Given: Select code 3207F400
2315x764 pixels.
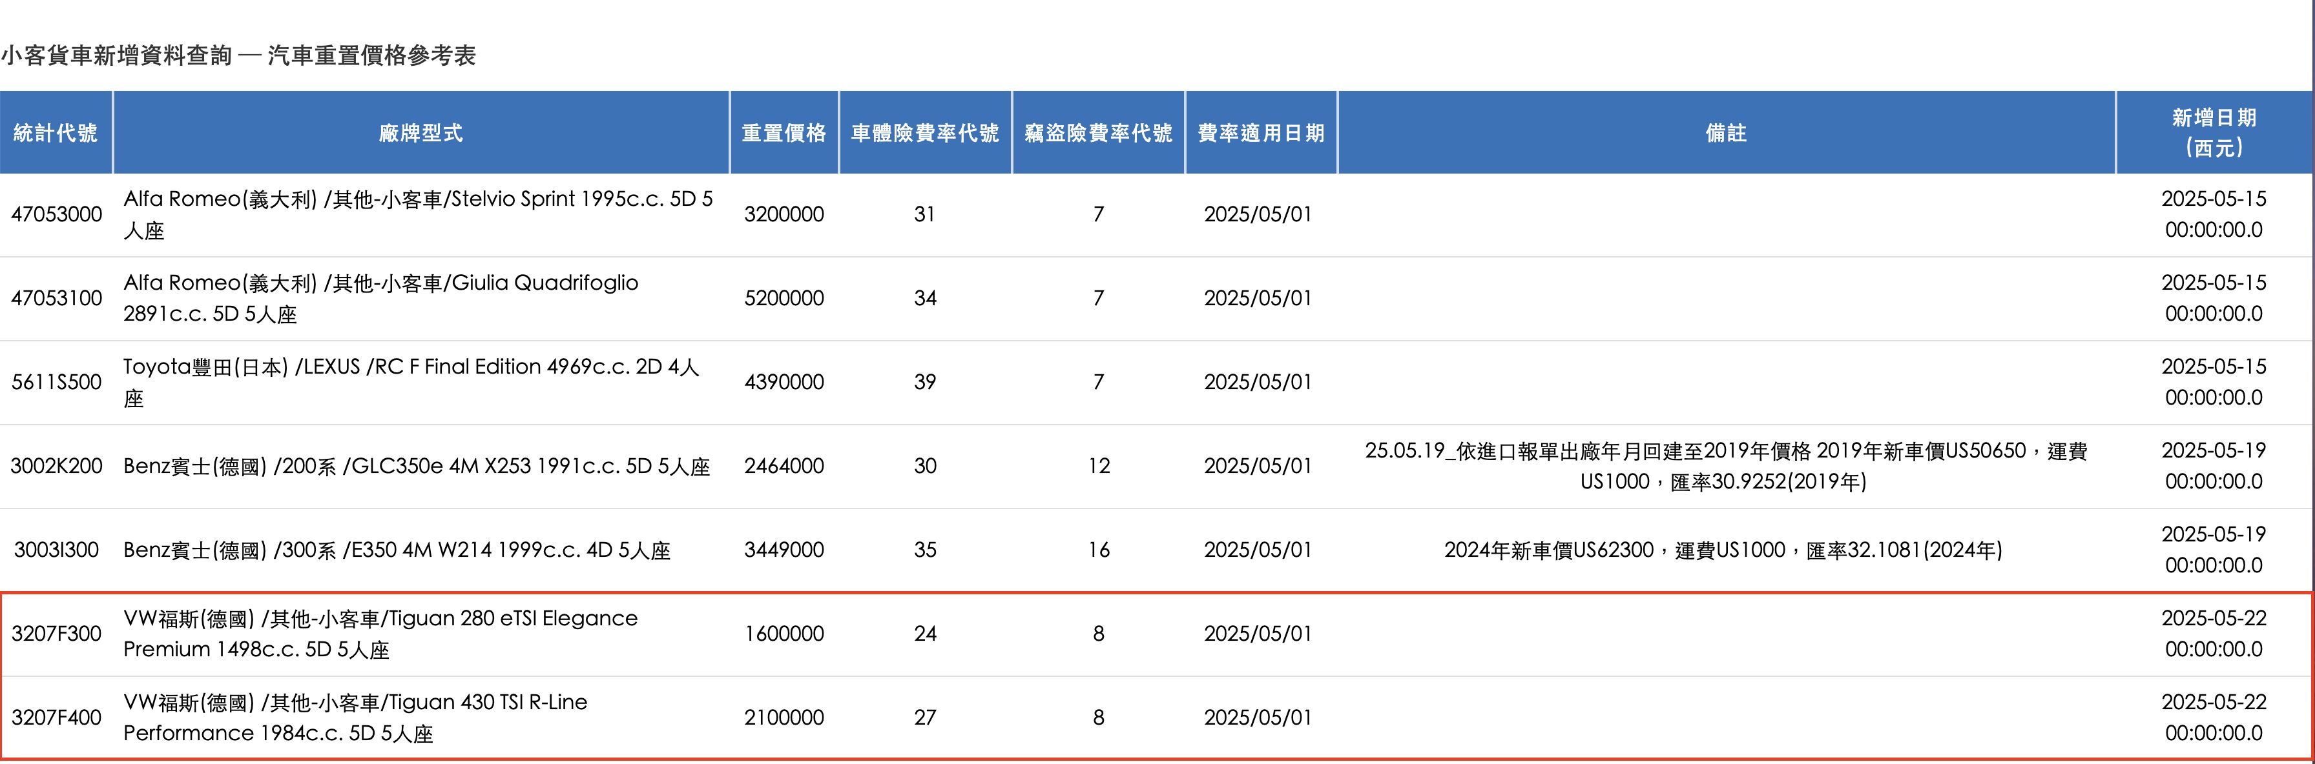Looking at the screenshot, I should [x=57, y=718].
